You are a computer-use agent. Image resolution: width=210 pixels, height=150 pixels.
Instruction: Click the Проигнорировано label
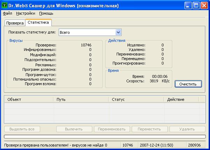point(129,63)
